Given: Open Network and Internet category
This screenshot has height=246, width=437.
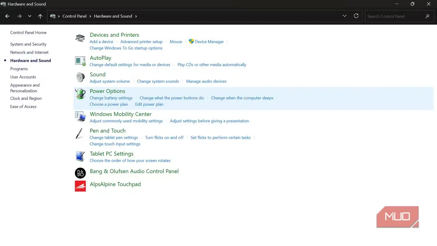Looking at the screenshot, I should 29,52.
